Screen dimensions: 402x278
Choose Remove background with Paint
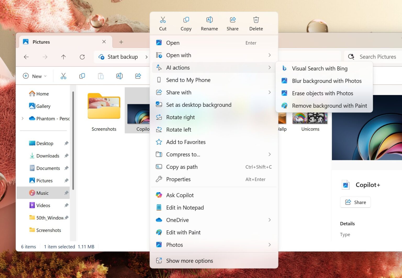point(329,106)
